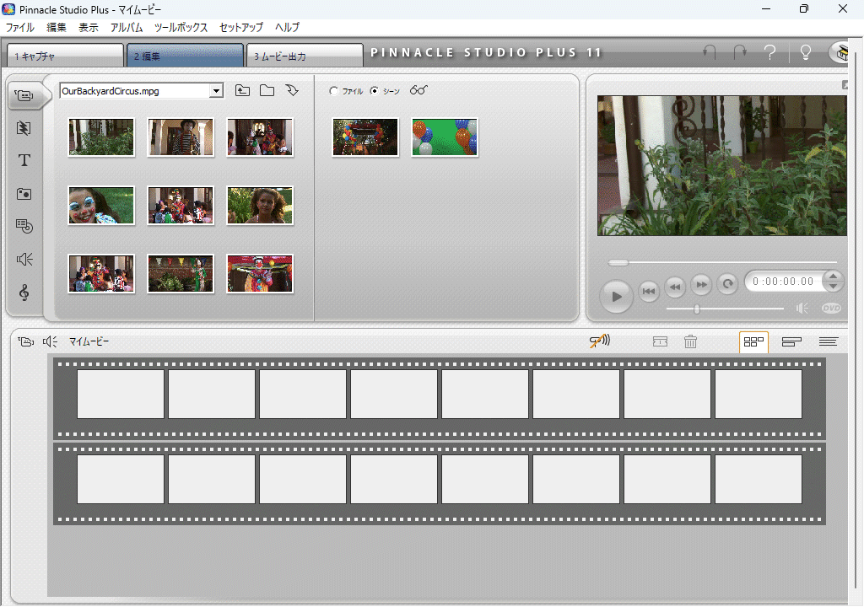
Task: Switch to 1 キャプチャ tab
Action: click(65, 56)
